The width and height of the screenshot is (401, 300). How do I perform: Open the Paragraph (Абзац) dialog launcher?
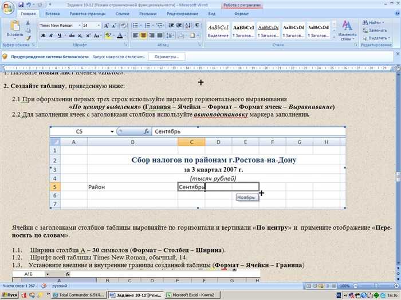pos(199,45)
